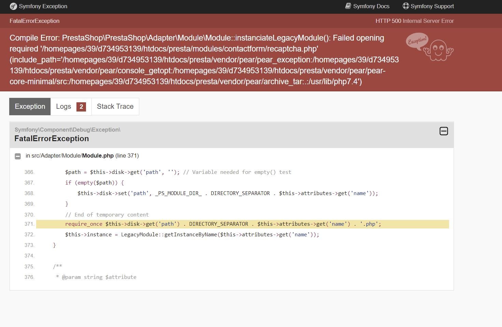Click the Symfony\Component\Debug\Exception namespace text

[x=68, y=130]
